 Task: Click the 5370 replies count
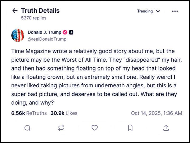[34, 18]
